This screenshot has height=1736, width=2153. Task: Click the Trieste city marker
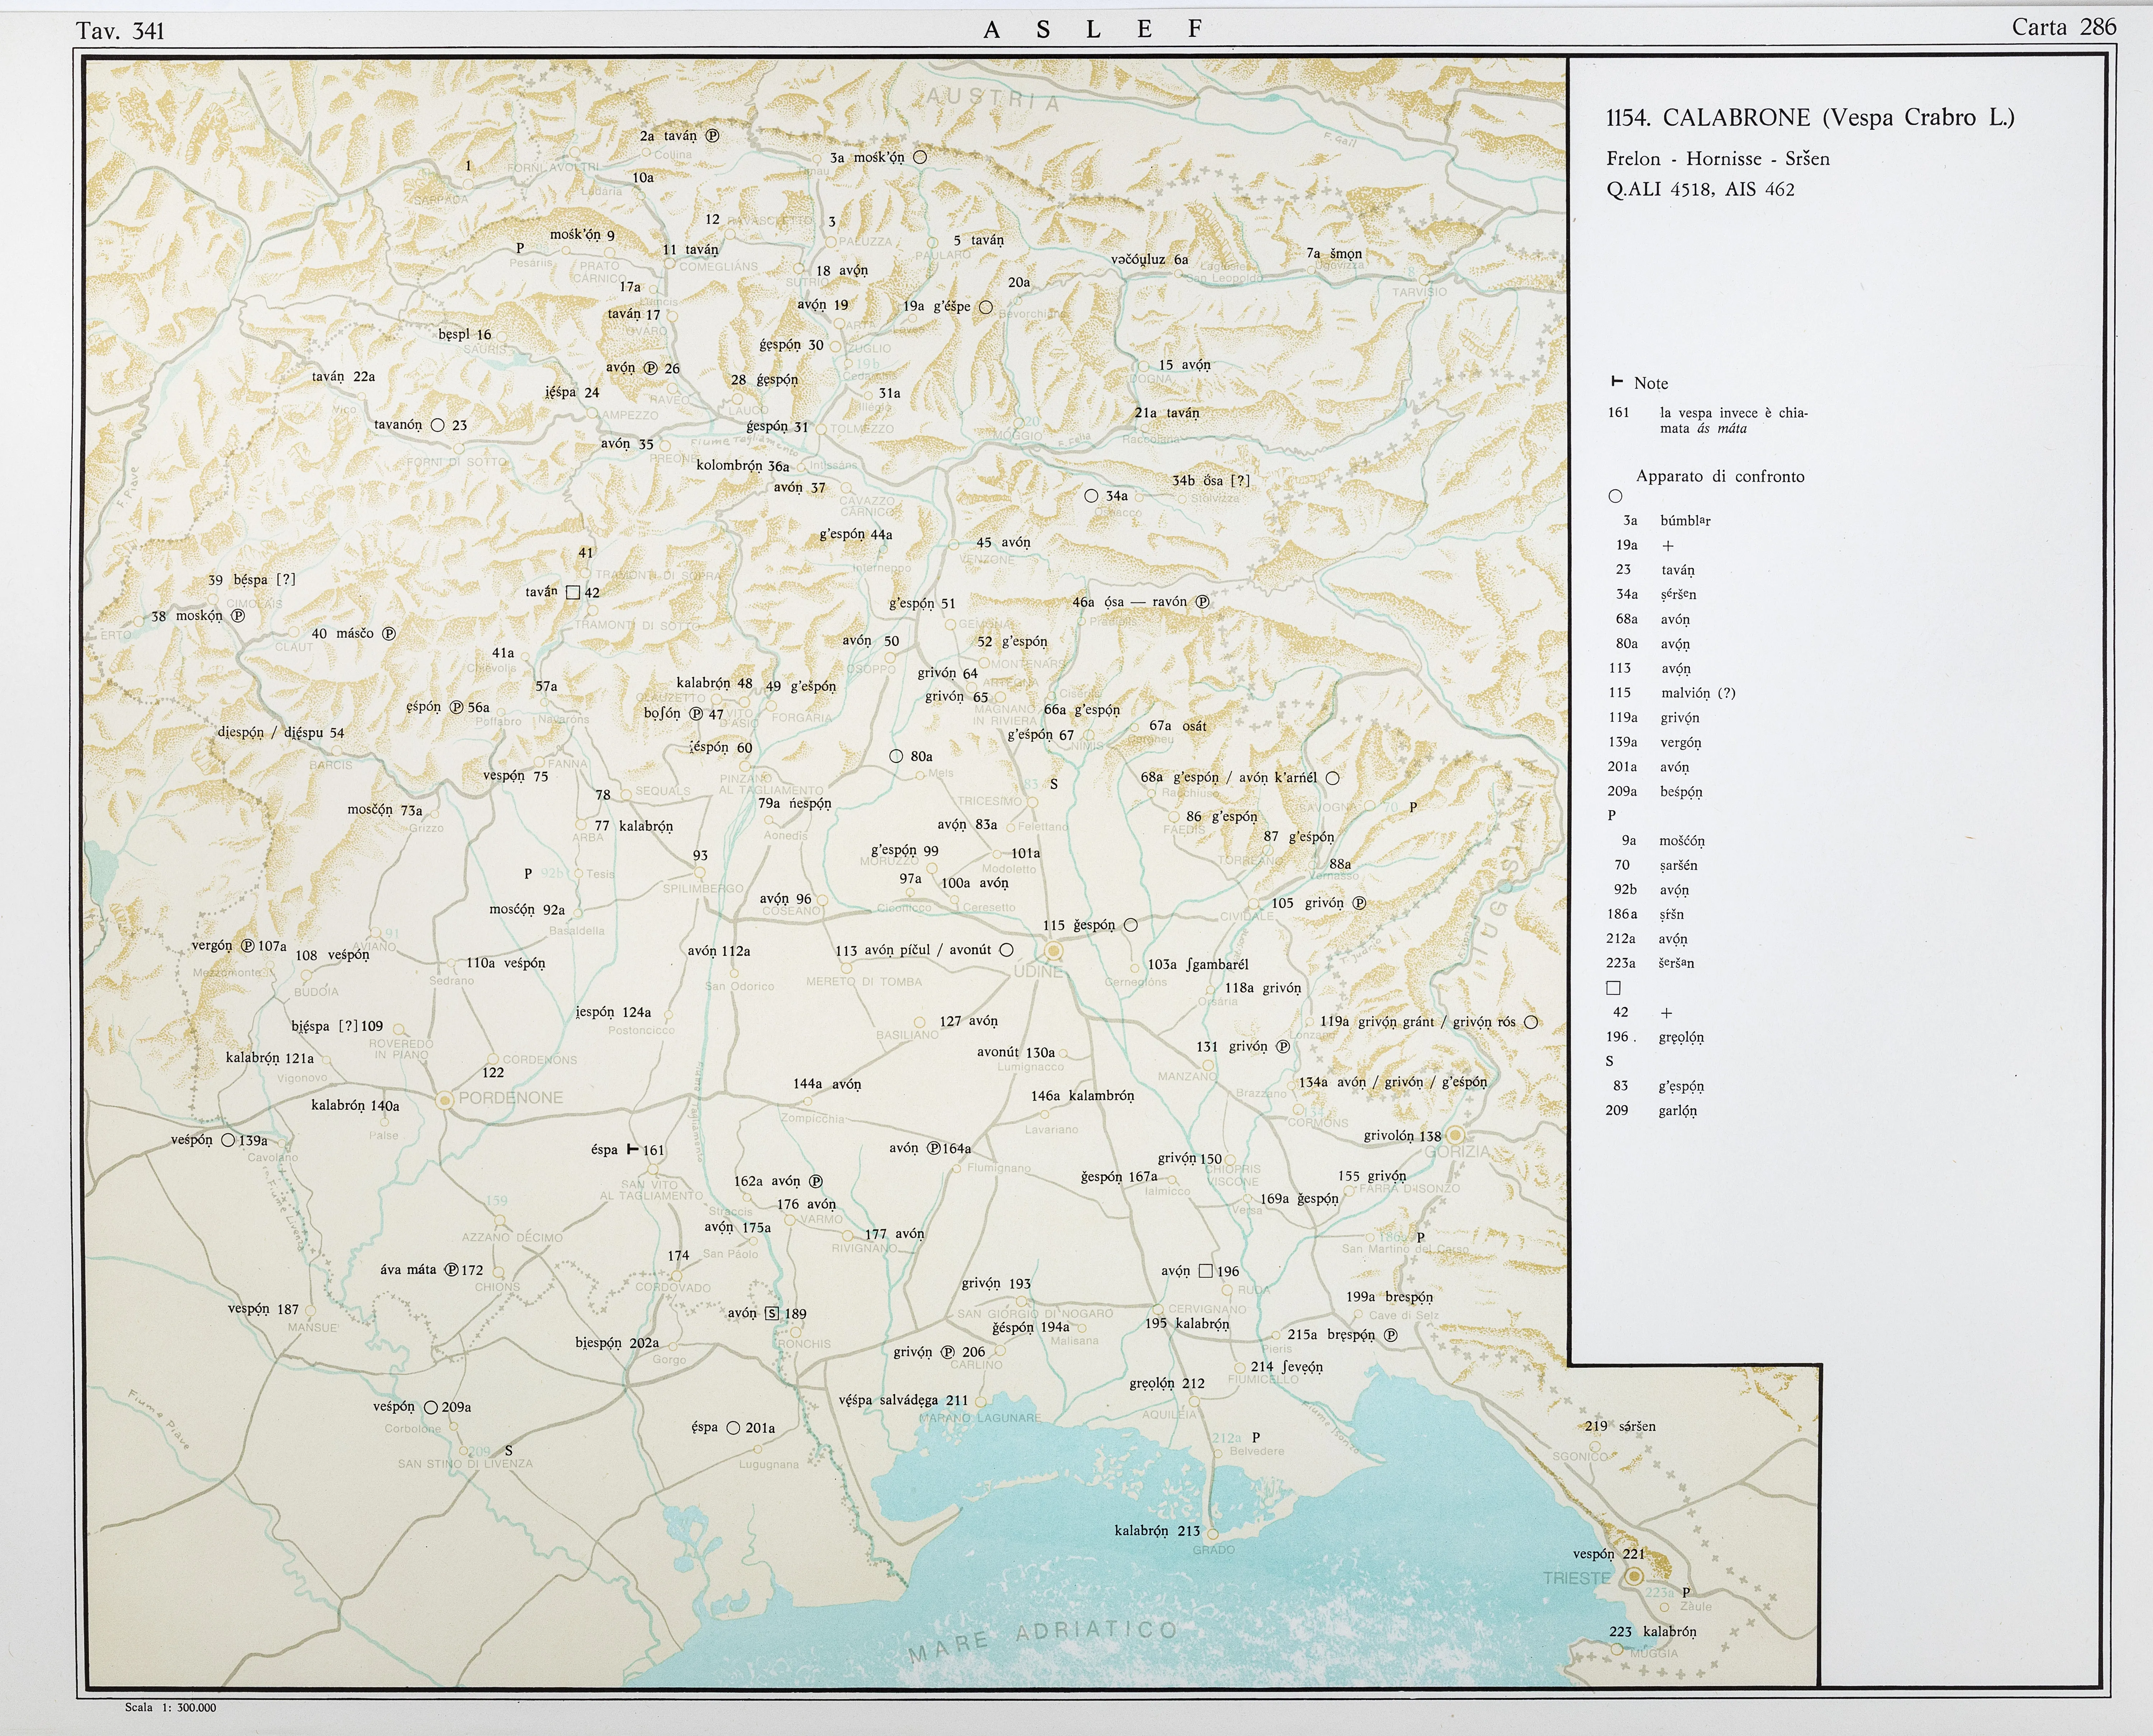pyautogui.click(x=1634, y=1576)
